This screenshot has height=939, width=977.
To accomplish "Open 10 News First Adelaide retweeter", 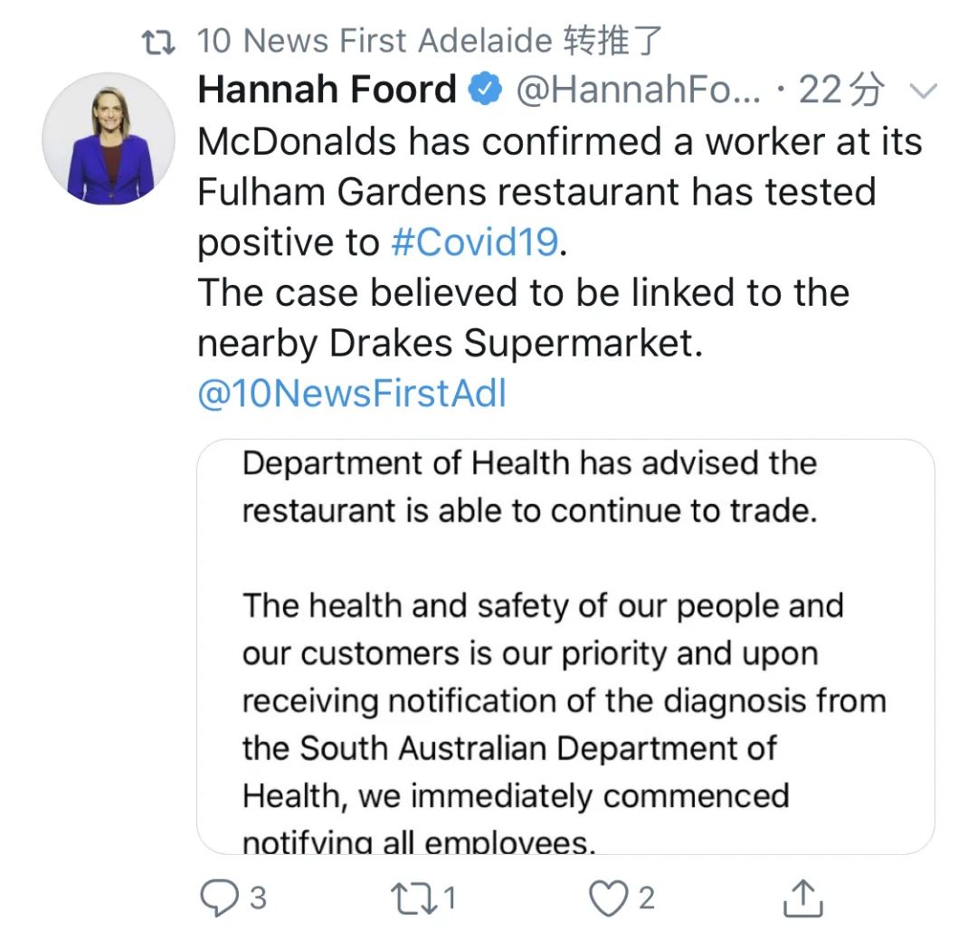I will tap(374, 41).
